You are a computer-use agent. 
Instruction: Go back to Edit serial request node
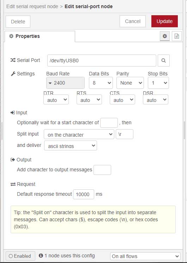coord(32,6)
